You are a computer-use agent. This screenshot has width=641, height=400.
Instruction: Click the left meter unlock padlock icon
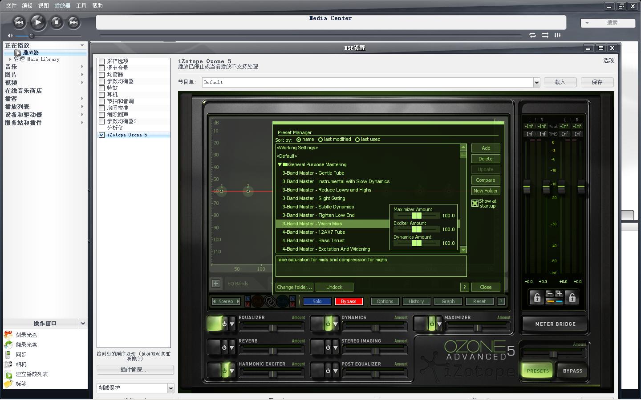point(537,298)
